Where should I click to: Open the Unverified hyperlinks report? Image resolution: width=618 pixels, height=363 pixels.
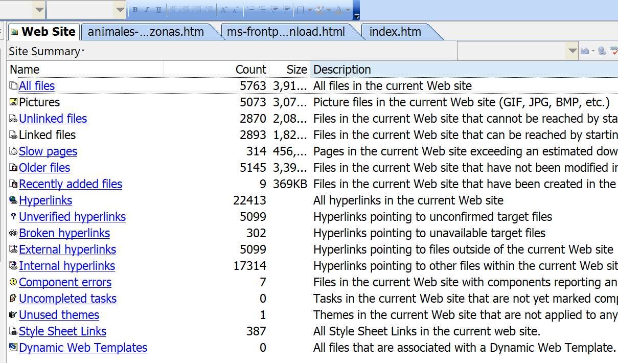click(72, 217)
